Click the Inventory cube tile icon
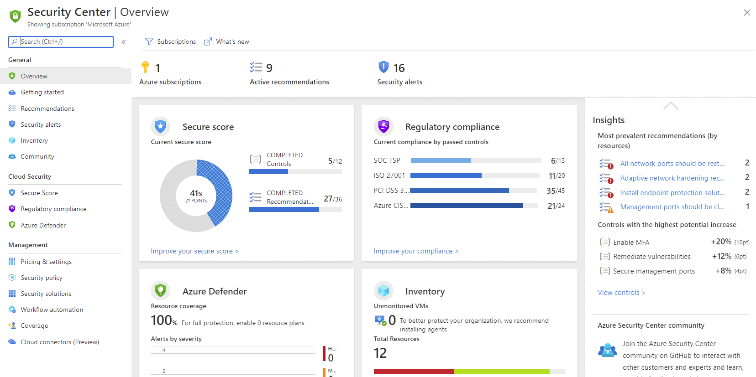756x377 pixels. click(383, 290)
